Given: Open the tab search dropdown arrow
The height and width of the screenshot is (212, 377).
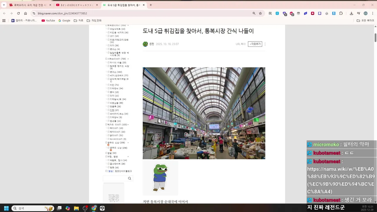Looking at the screenshot, I should (x=4, y=5).
